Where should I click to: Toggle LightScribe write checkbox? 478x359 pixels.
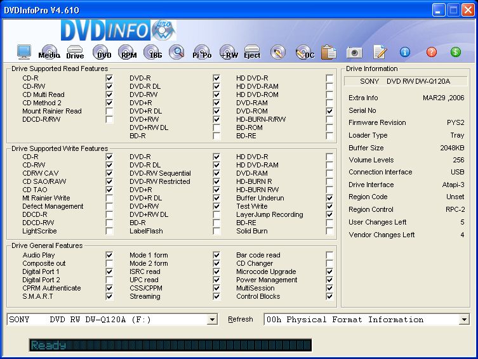tap(109, 231)
